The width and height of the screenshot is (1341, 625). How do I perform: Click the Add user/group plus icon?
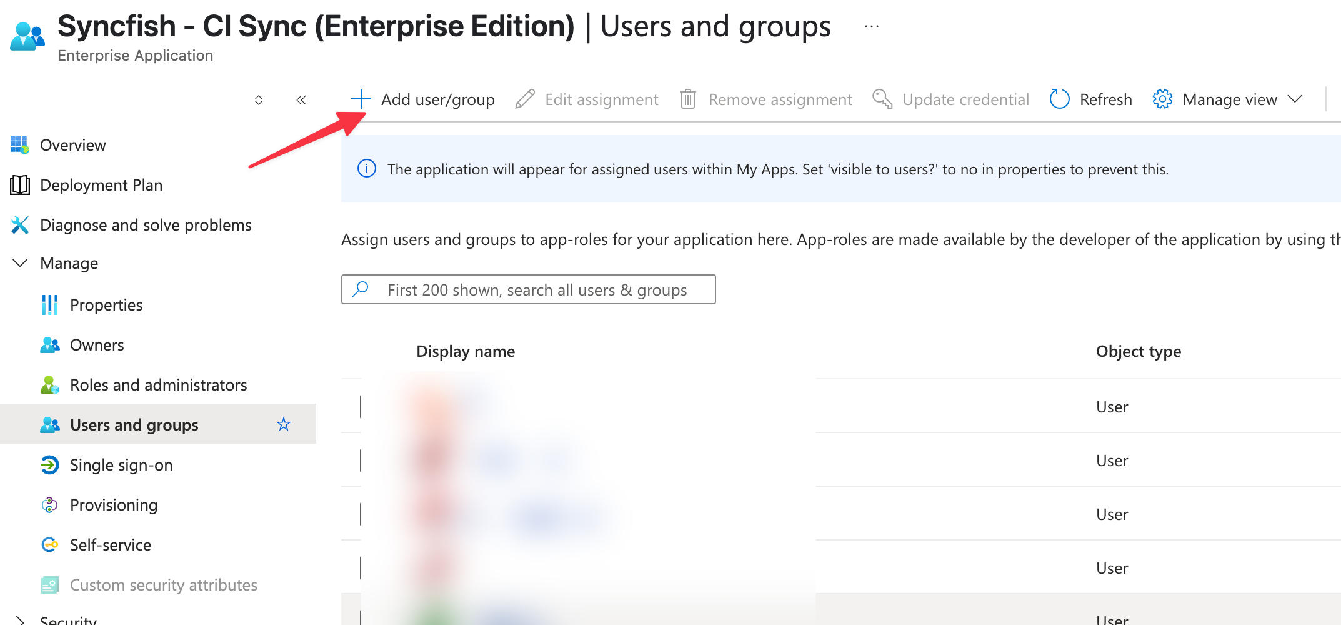coord(361,99)
